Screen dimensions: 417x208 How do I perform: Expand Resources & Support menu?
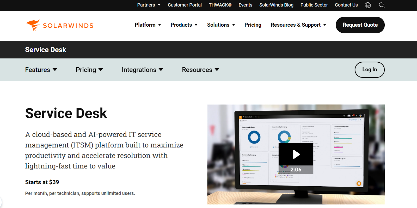(x=298, y=25)
